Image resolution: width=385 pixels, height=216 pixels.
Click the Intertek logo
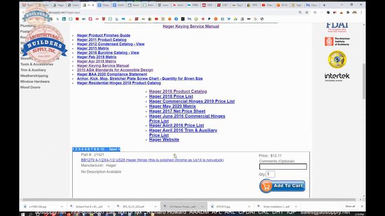(x=337, y=77)
